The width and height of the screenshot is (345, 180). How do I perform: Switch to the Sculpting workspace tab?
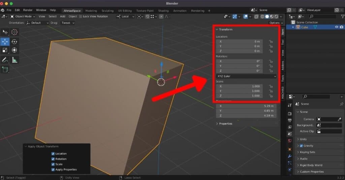pos(107,11)
